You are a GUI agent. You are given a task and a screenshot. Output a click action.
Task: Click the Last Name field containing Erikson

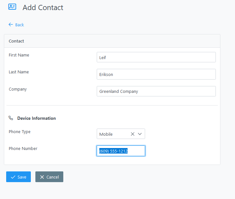coord(156,74)
